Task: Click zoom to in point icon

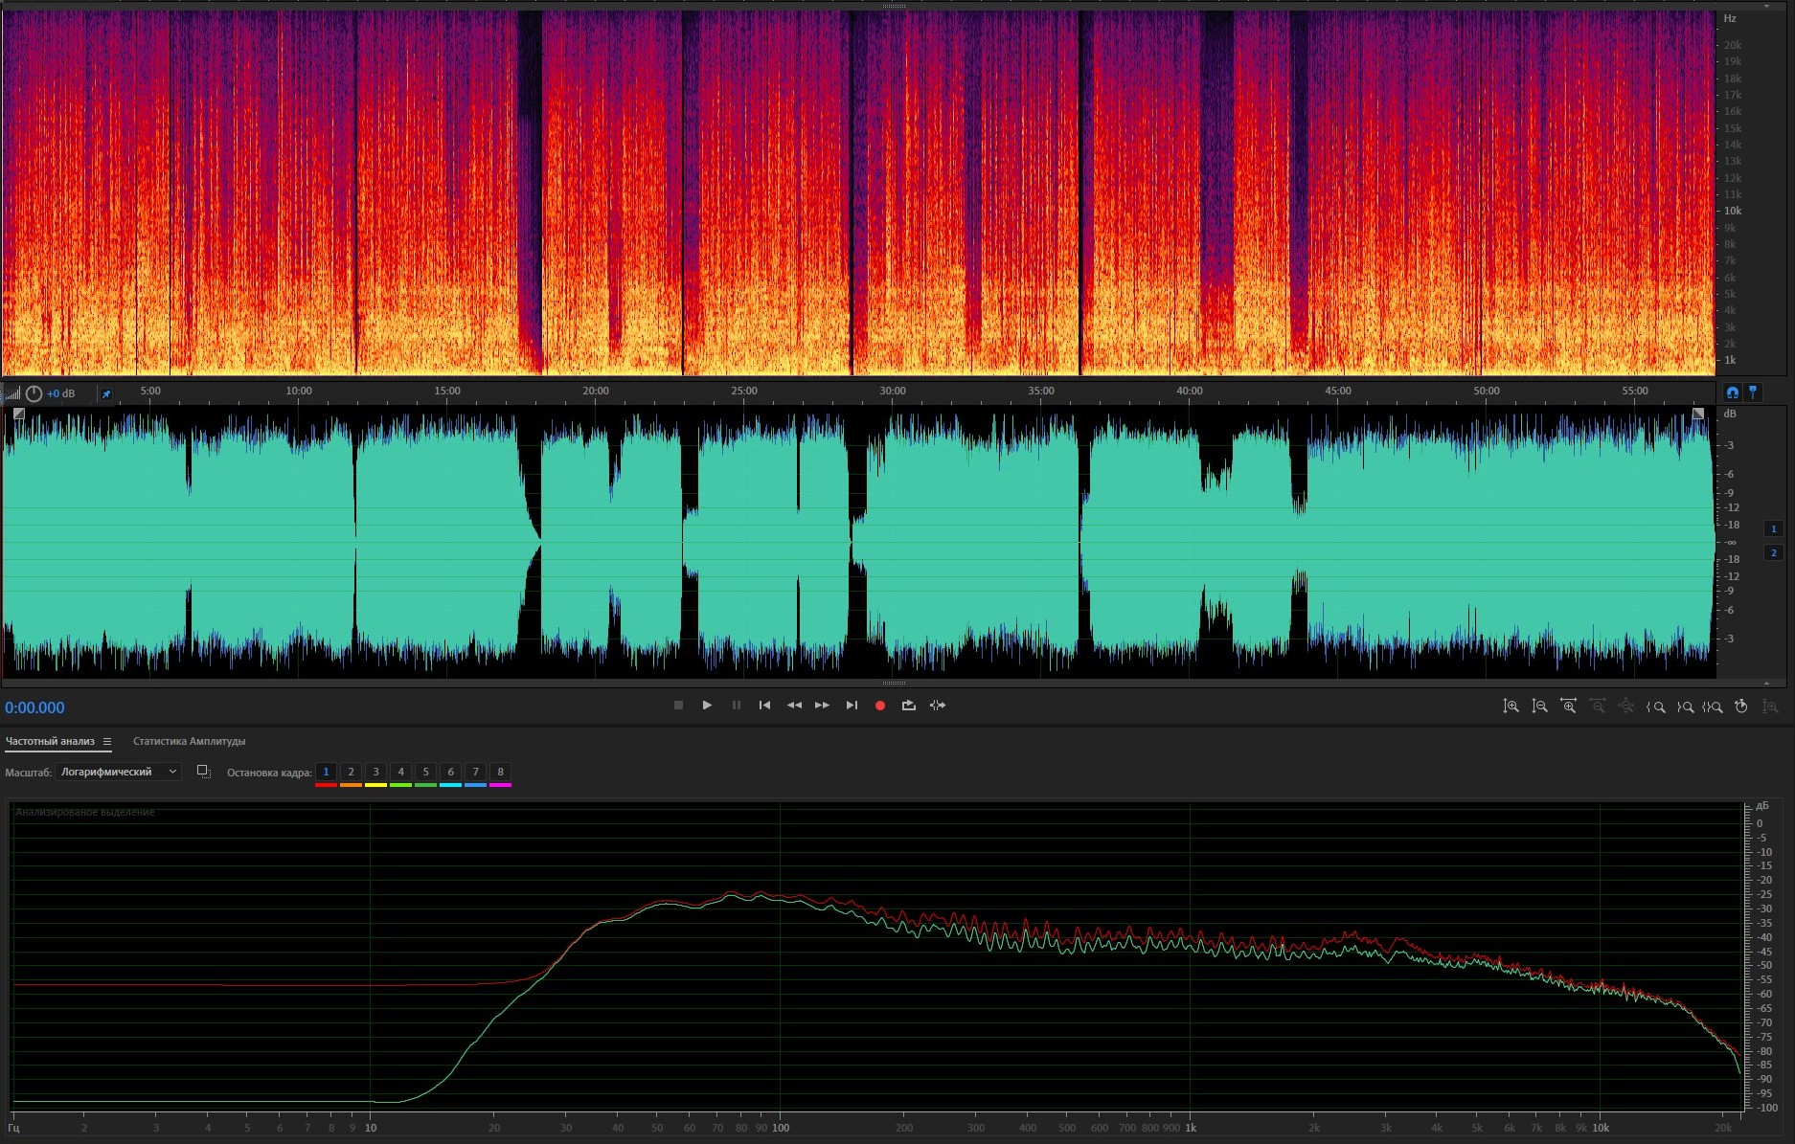Action: [x=1656, y=707]
